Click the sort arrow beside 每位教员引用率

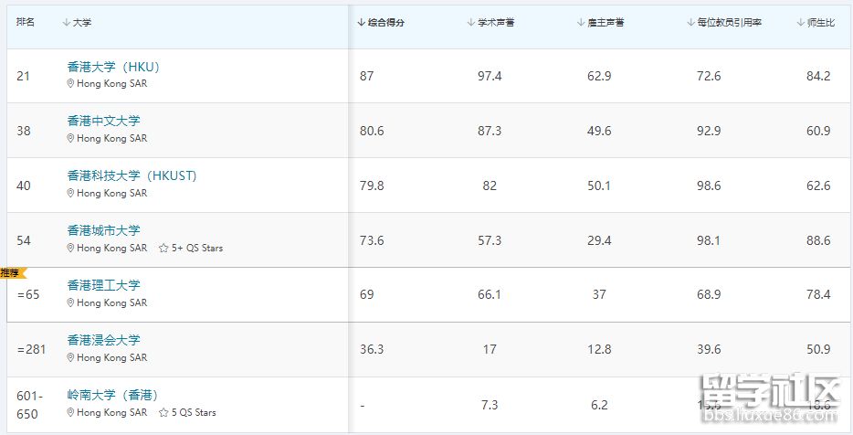coord(690,23)
